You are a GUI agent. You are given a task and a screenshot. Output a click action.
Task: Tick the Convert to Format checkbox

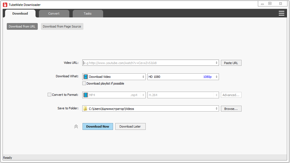(50, 95)
